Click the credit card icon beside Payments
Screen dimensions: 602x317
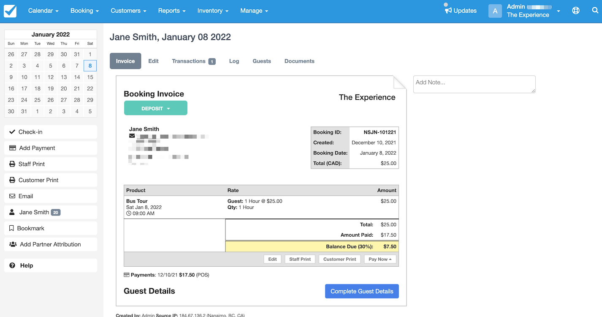(x=127, y=275)
